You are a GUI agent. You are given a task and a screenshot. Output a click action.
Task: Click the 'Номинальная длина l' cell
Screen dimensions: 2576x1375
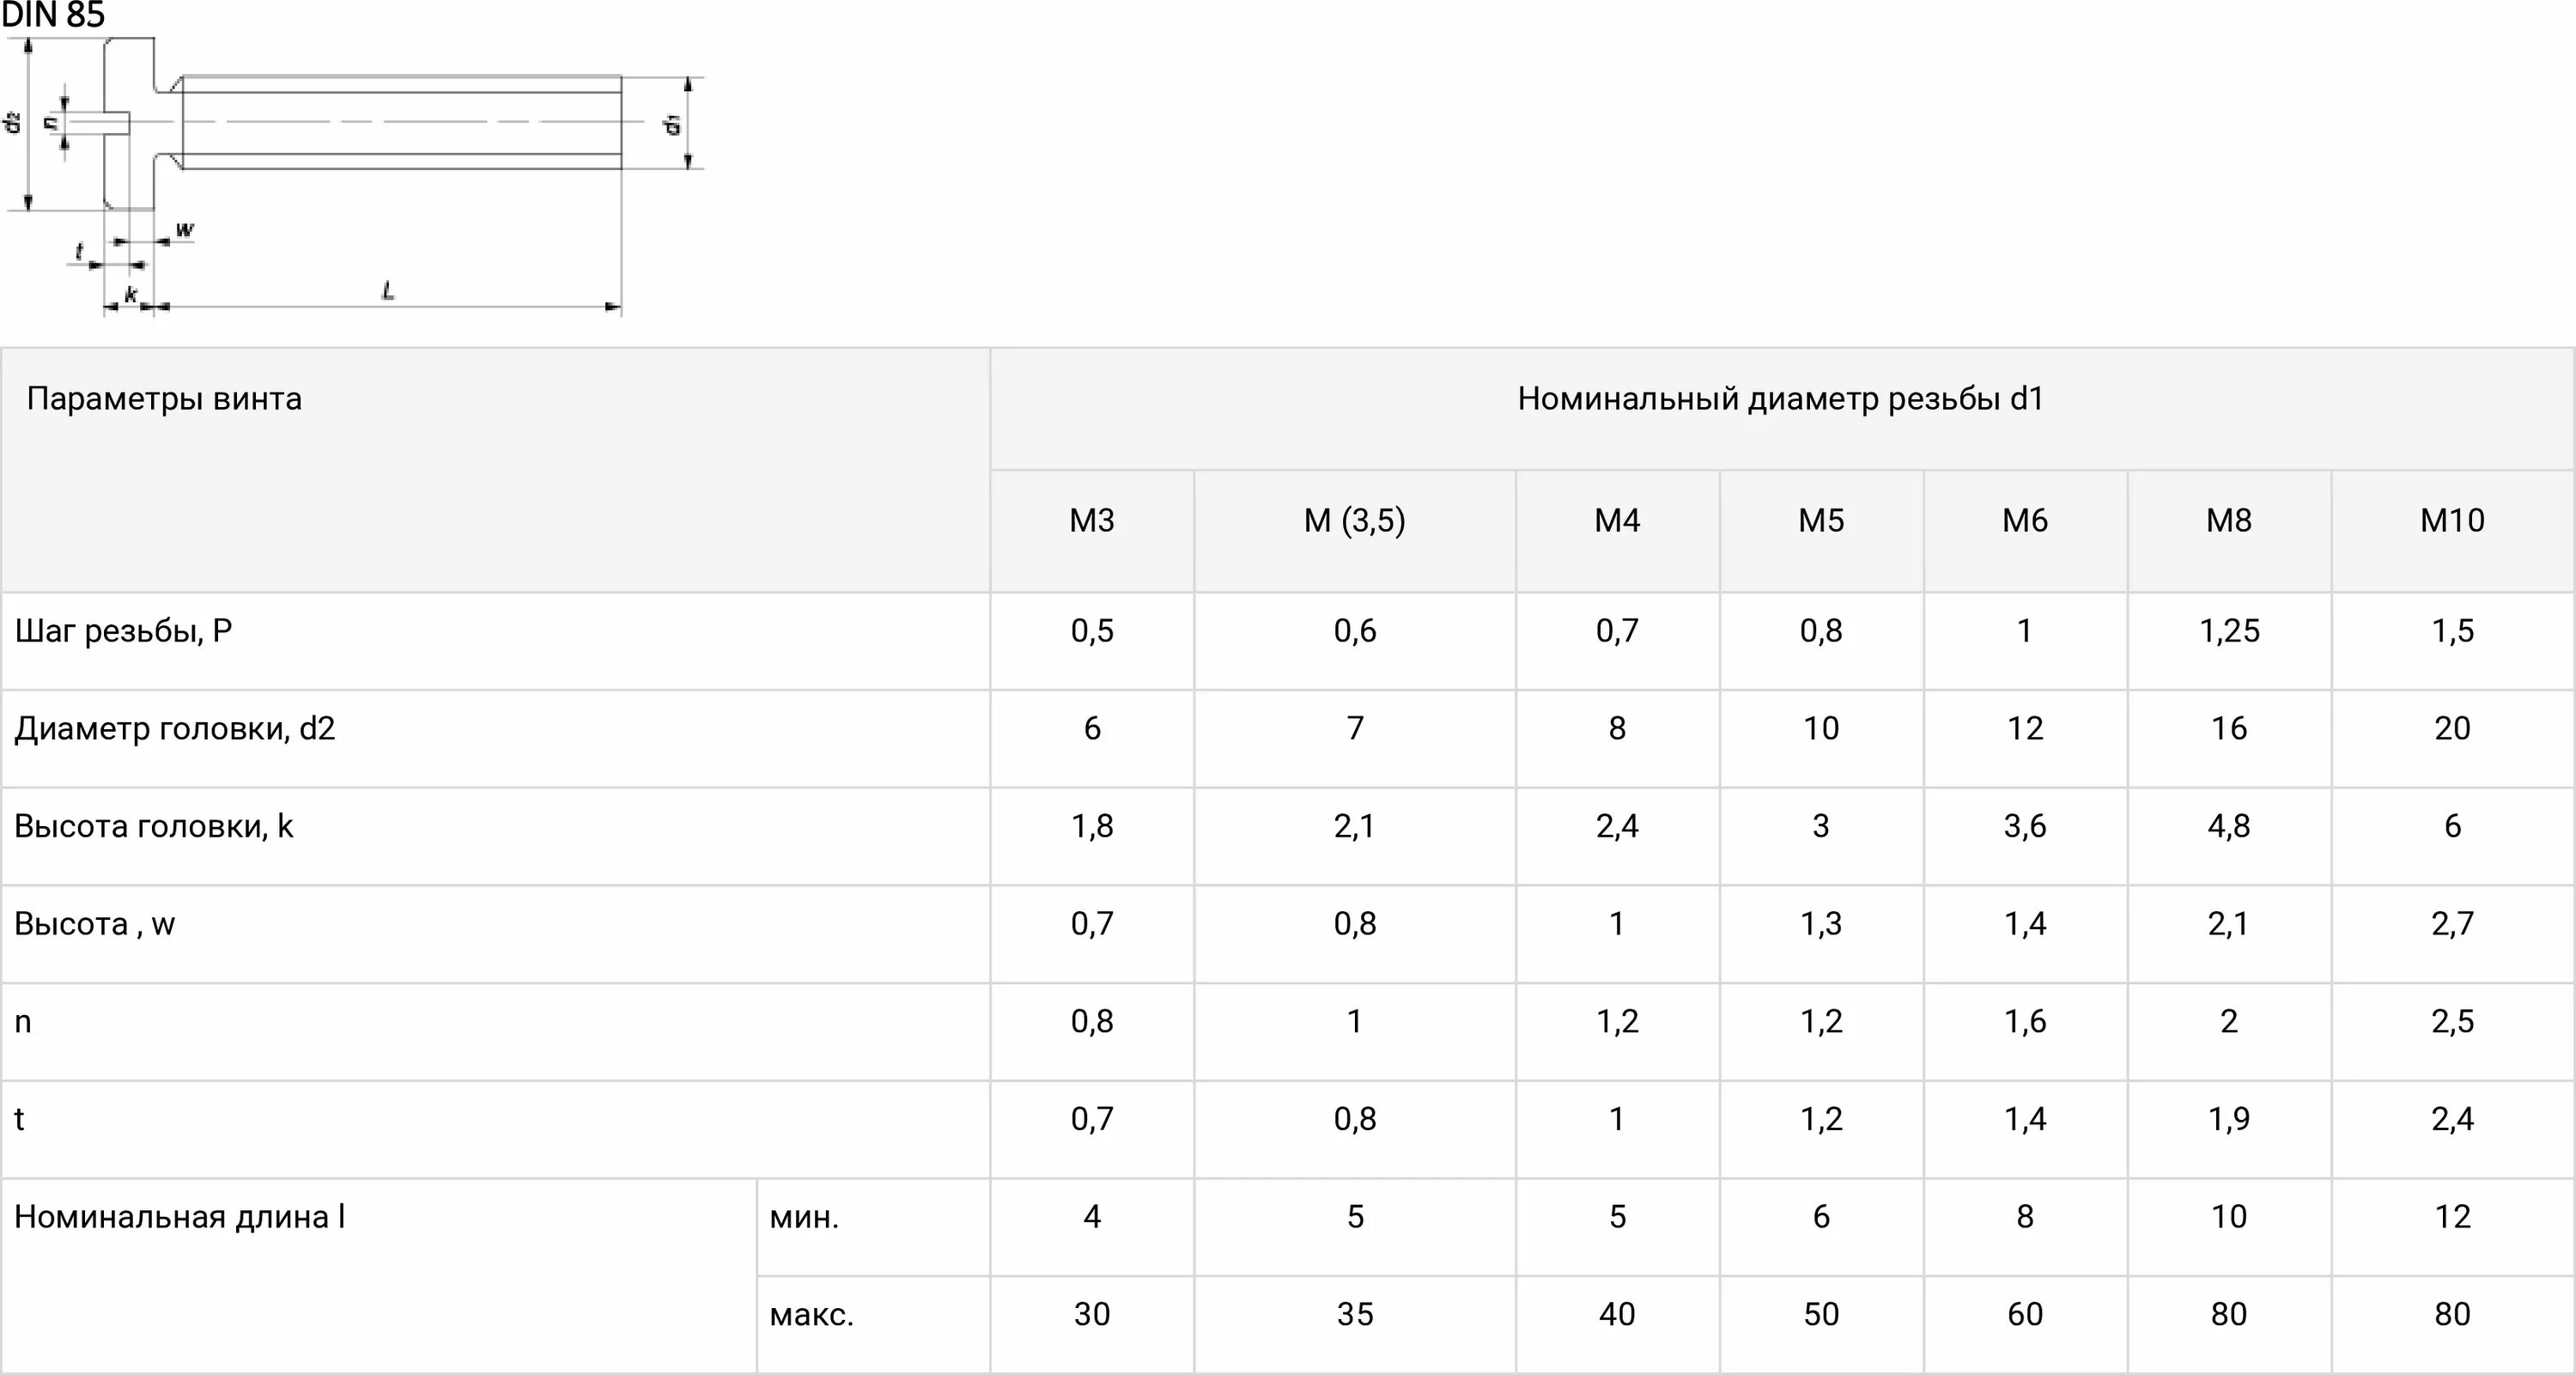[379, 1276]
